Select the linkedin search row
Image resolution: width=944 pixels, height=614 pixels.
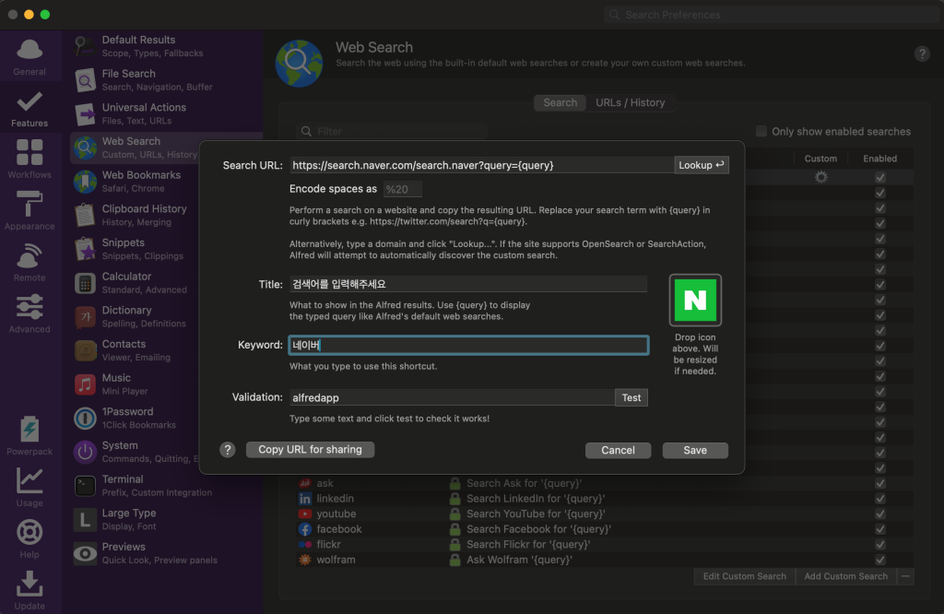pyautogui.click(x=605, y=499)
